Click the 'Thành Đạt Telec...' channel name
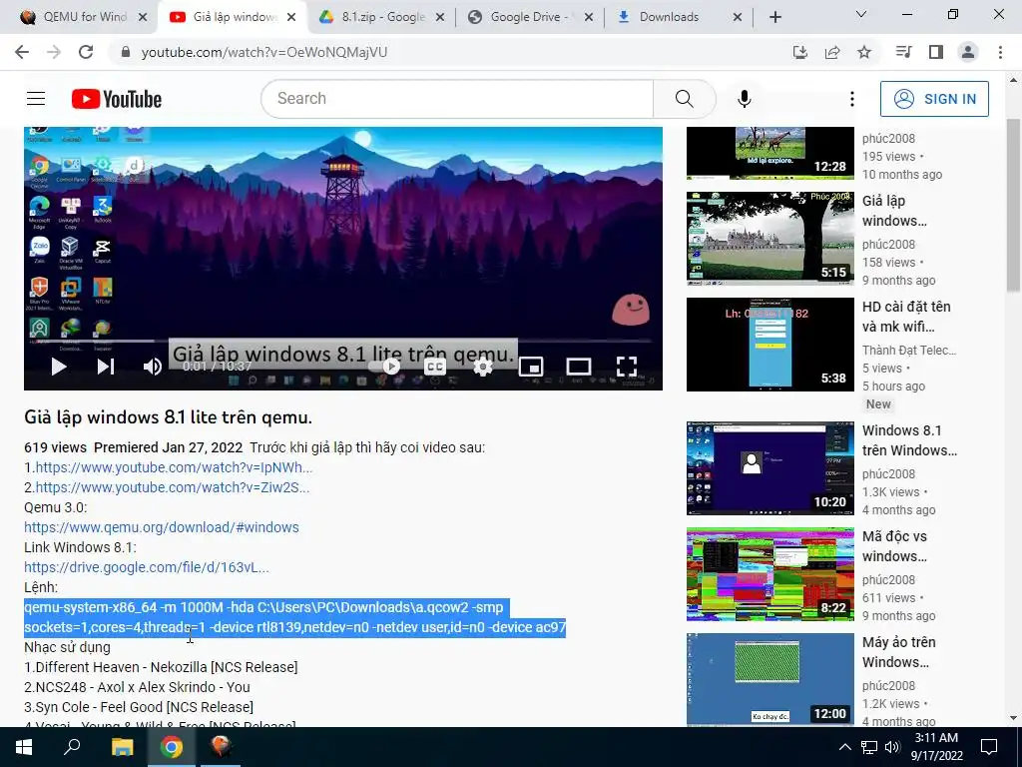Screen dimensions: 1022x767 click(x=909, y=351)
